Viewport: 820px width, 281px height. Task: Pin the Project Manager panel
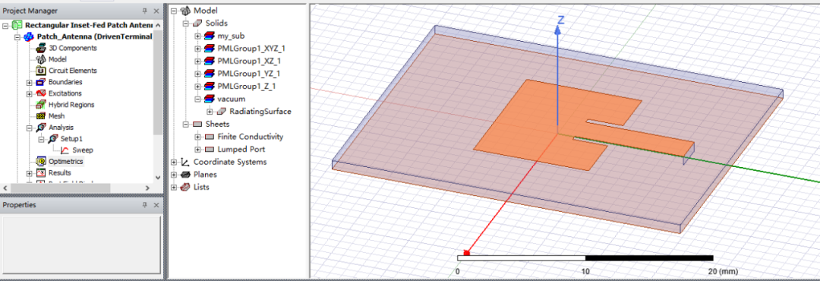pyautogui.click(x=145, y=11)
